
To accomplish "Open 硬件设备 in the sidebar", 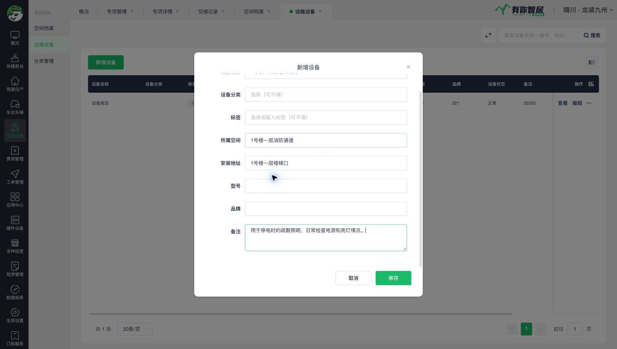I will 15,223.
